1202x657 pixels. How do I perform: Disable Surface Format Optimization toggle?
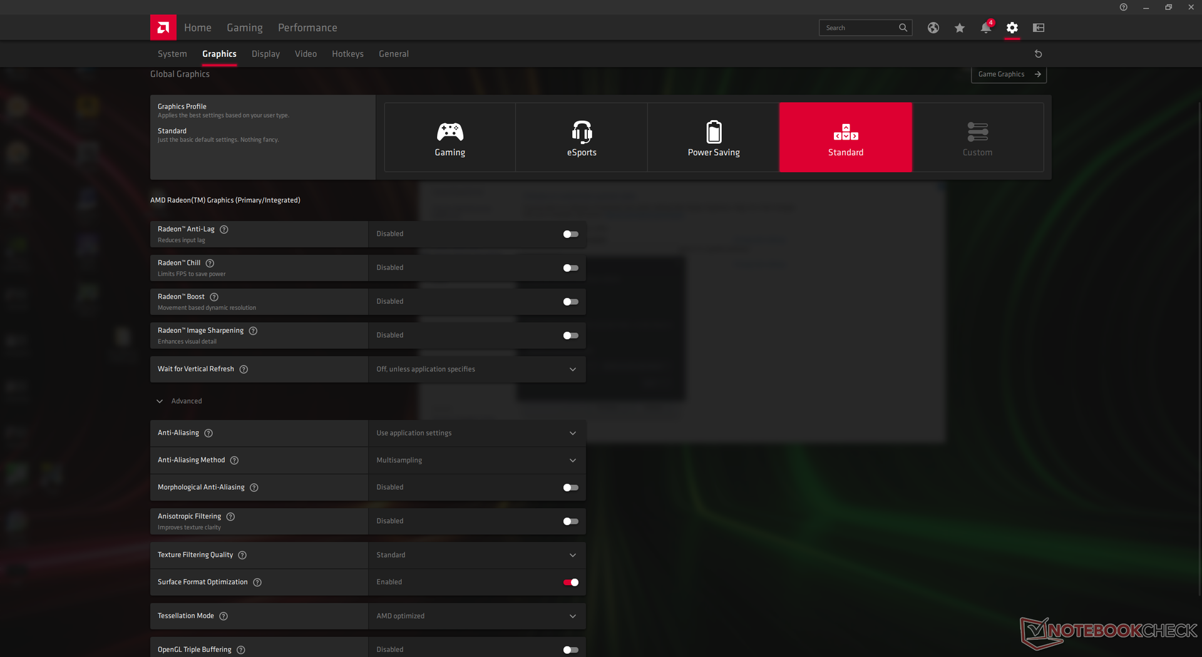pos(570,583)
